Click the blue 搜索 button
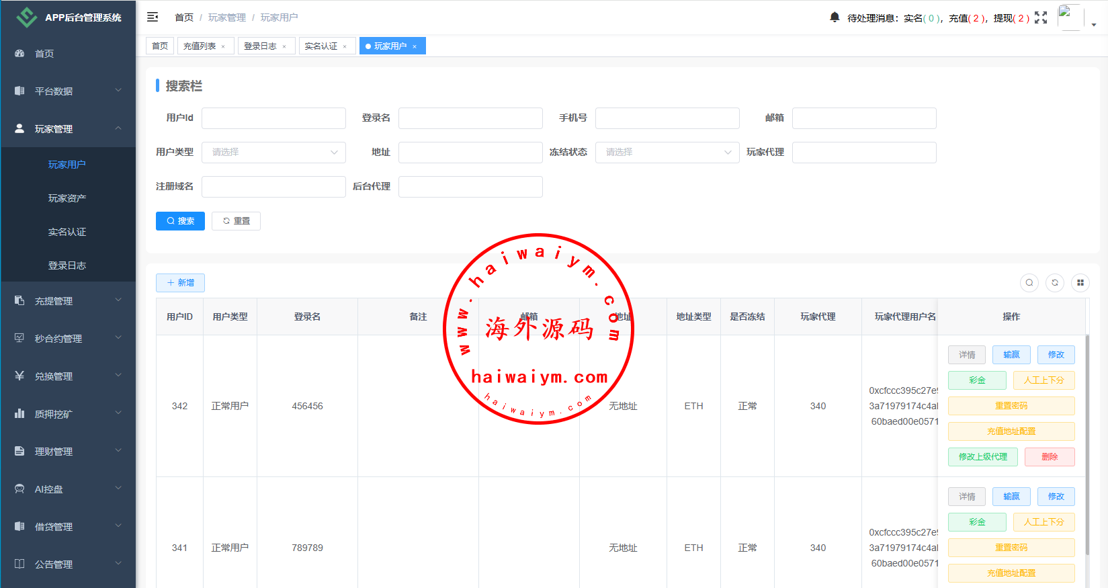The image size is (1108, 588). tap(180, 221)
